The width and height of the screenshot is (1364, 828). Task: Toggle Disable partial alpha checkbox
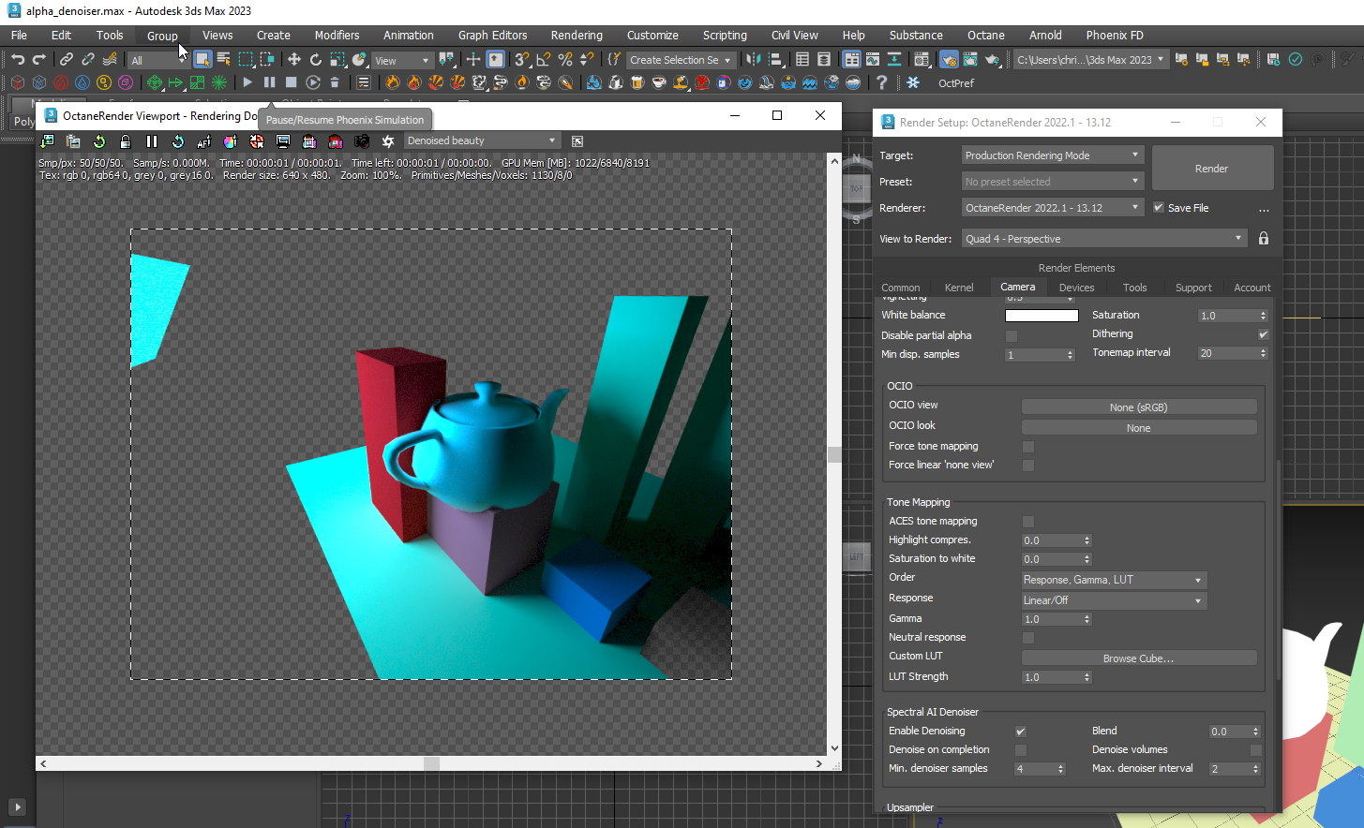(x=1012, y=335)
